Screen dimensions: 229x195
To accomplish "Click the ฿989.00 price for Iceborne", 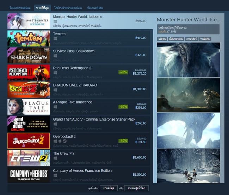I will 141,21.
